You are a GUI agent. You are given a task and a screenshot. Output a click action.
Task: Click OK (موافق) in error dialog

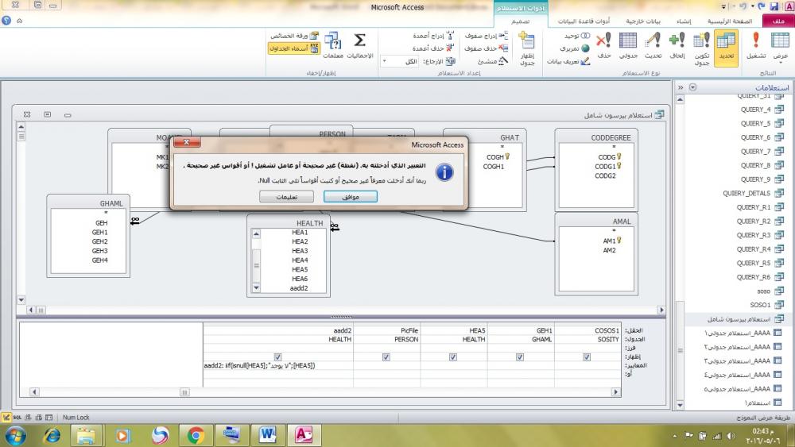click(x=351, y=196)
